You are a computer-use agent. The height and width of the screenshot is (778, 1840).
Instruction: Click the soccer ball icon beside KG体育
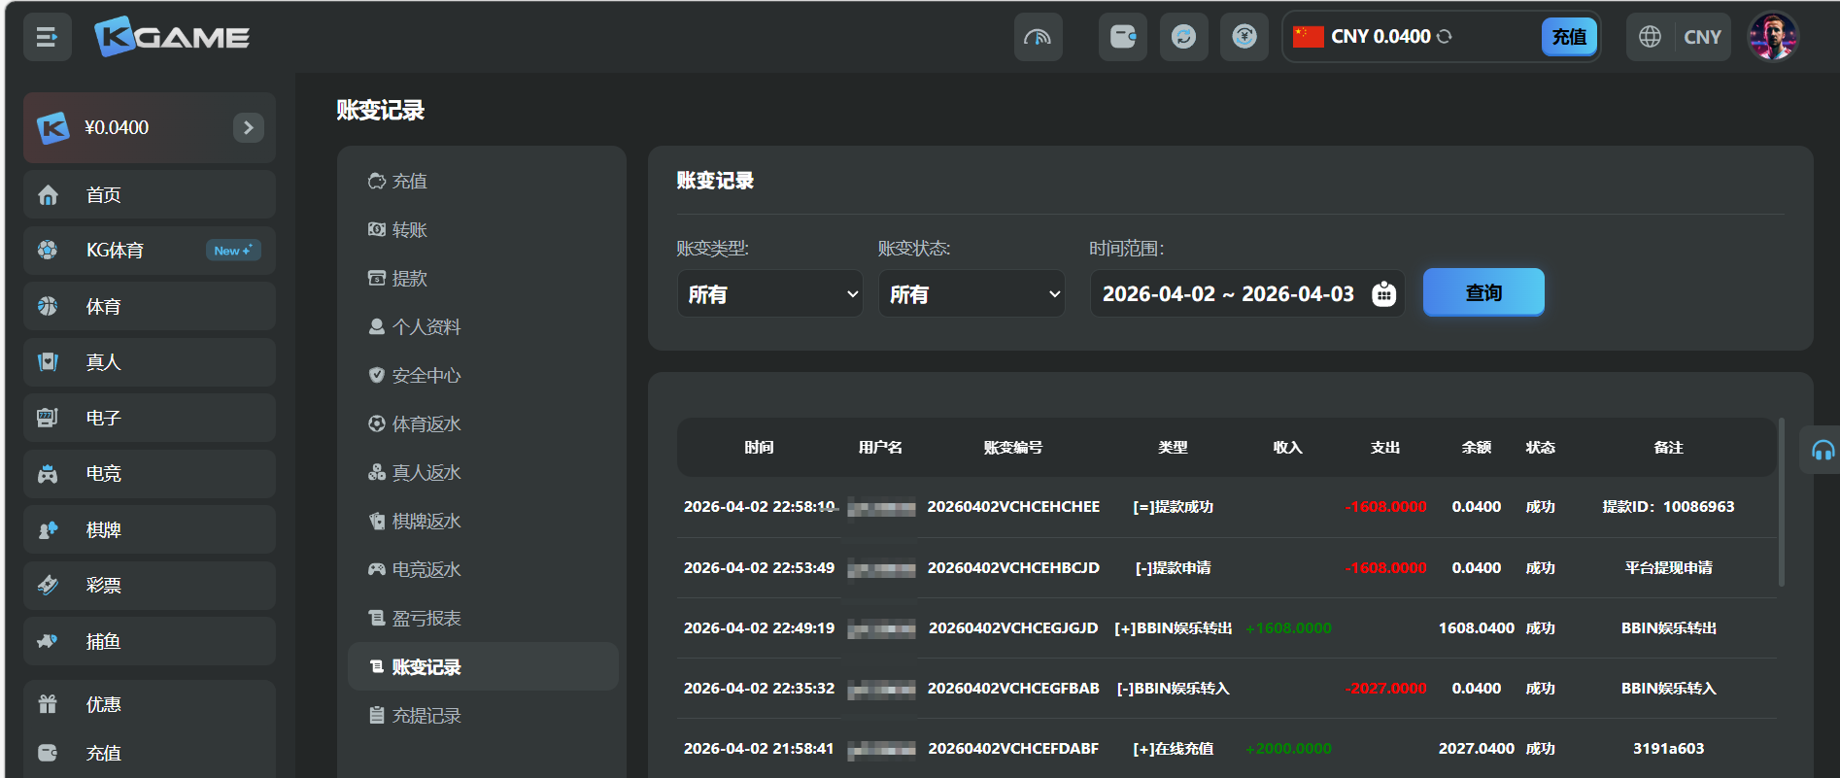48,251
